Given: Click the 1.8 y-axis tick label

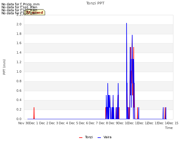Looking at the screenshot, I should click(x=19, y=34).
